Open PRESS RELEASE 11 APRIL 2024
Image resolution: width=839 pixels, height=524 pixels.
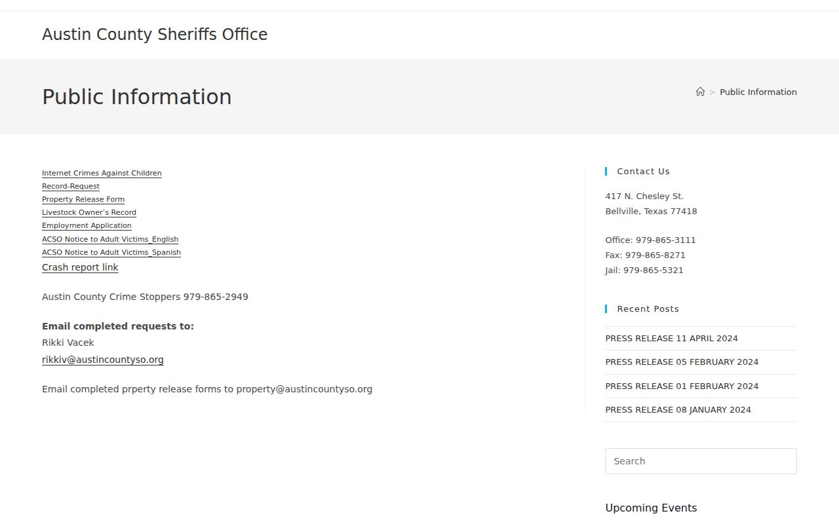click(x=671, y=339)
